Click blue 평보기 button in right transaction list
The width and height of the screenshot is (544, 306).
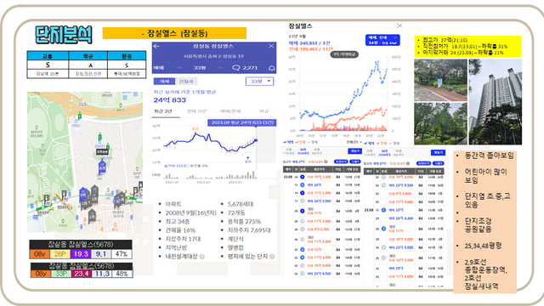point(438,152)
